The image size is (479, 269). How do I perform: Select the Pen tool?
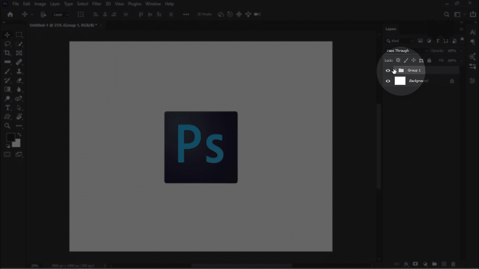point(19,98)
